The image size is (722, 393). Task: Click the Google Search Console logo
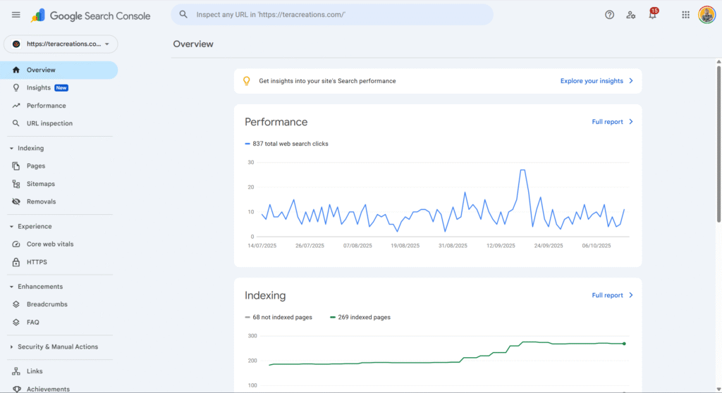(x=91, y=15)
